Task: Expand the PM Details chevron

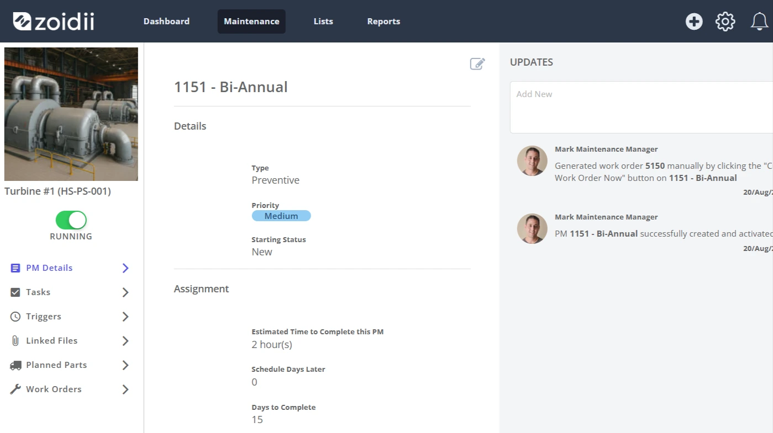Action: (x=125, y=268)
